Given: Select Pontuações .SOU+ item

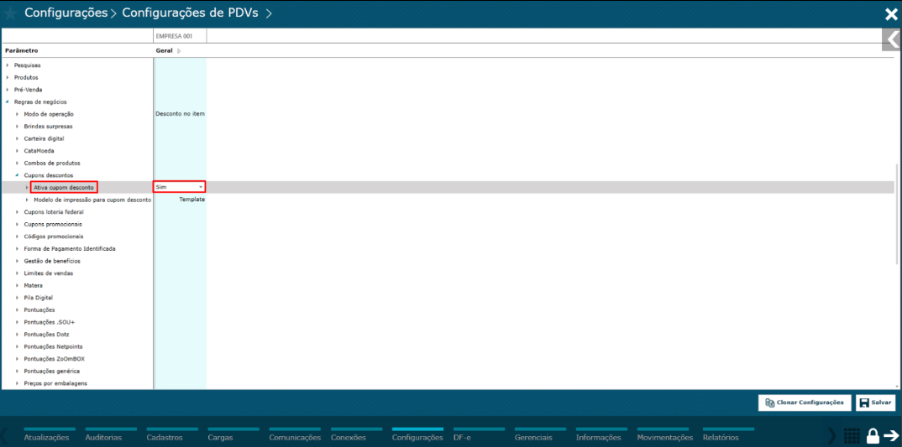Looking at the screenshot, I should (50, 322).
